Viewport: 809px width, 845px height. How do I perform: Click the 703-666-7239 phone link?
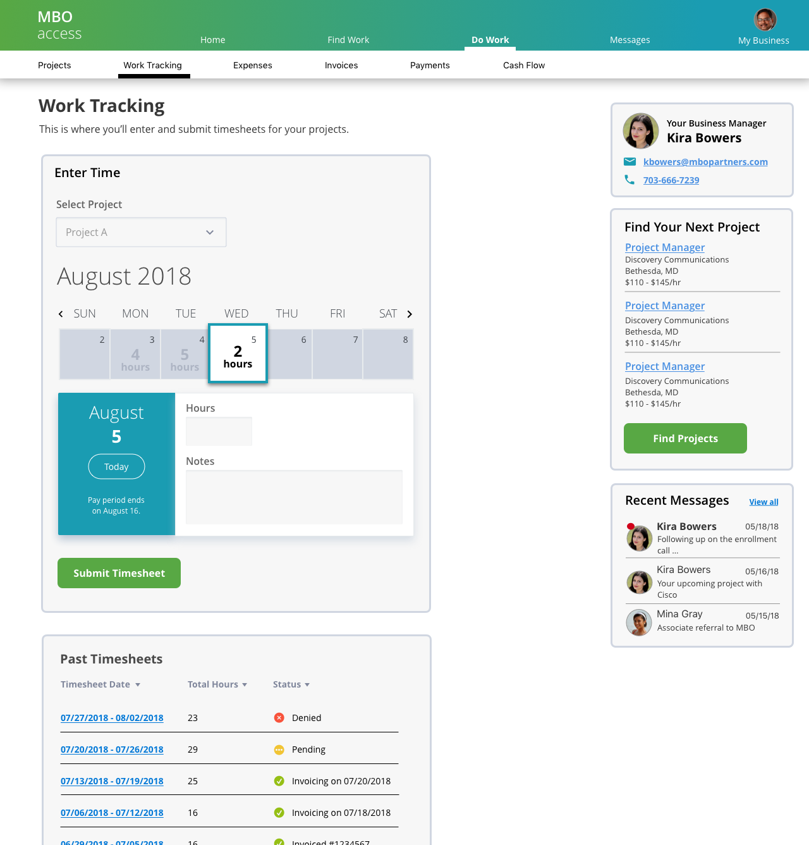pyautogui.click(x=671, y=180)
